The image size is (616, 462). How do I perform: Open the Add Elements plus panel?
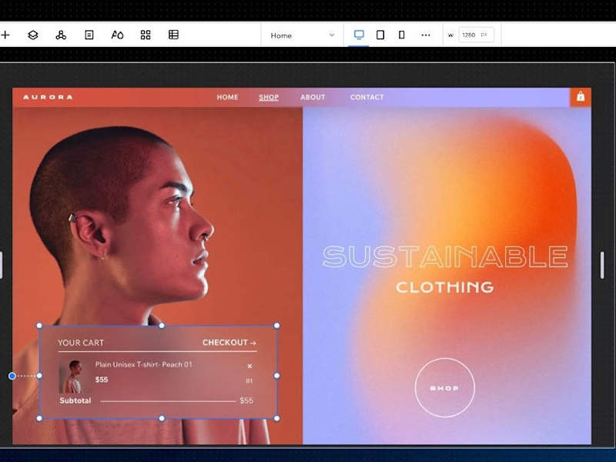(x=5, y=35)
